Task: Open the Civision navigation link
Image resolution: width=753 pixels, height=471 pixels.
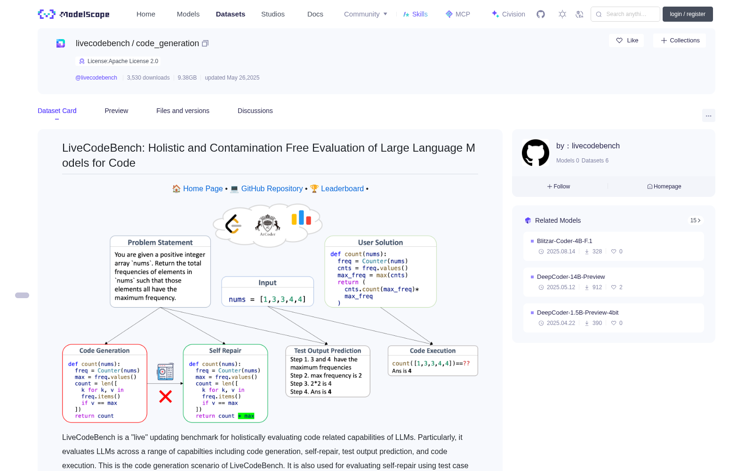Action: (x=508, y=14)
